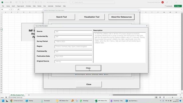Open the Downloads taskbar item
The width and height of the screenshot is (183, 103).
(x=45, y=101)
